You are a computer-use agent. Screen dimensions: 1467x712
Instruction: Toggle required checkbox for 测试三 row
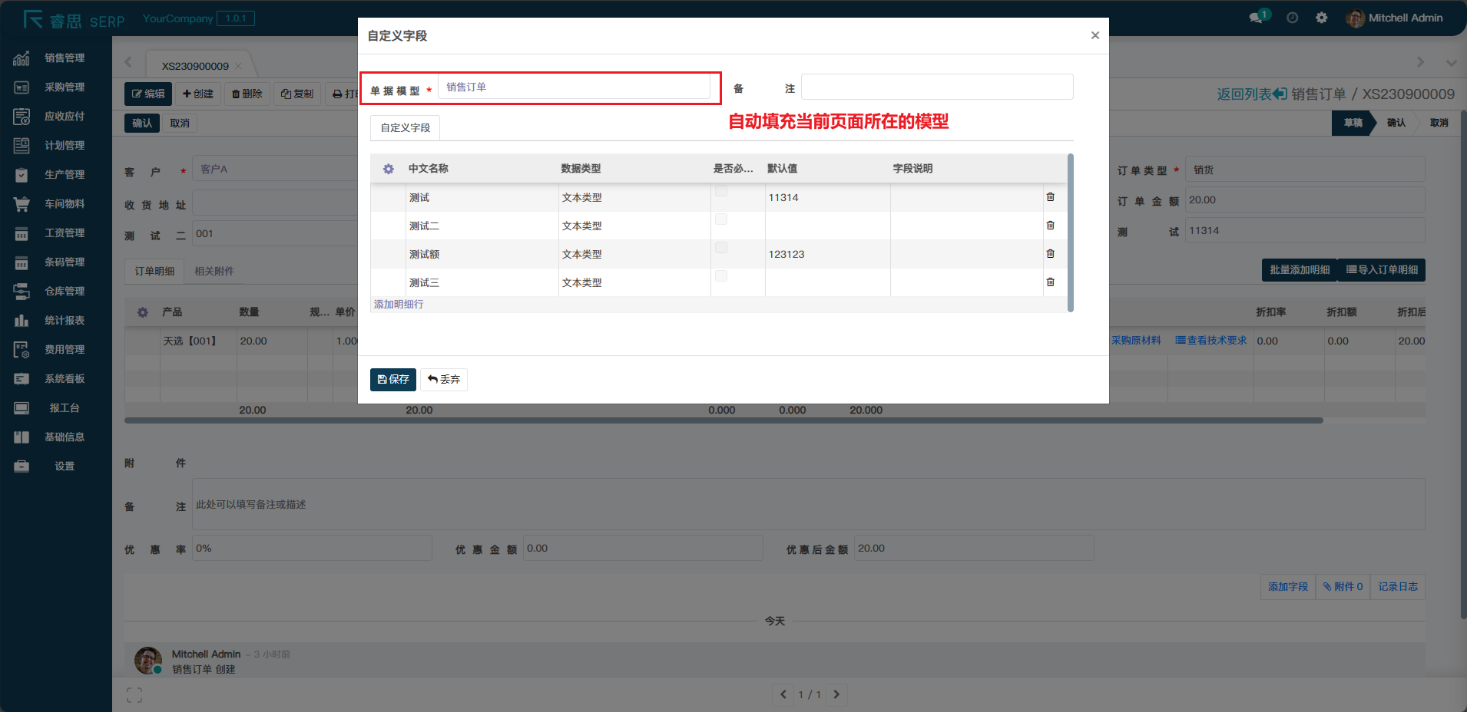(721, 276)
